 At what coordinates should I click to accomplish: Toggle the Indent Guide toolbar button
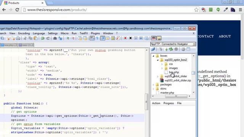(x=103, y=38)
